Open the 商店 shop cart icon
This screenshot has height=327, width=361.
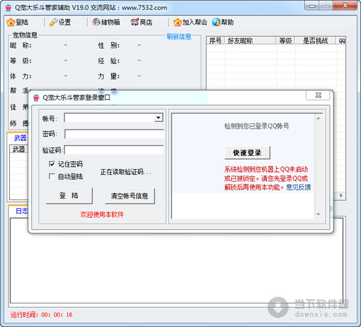click(x=135, y=22)
